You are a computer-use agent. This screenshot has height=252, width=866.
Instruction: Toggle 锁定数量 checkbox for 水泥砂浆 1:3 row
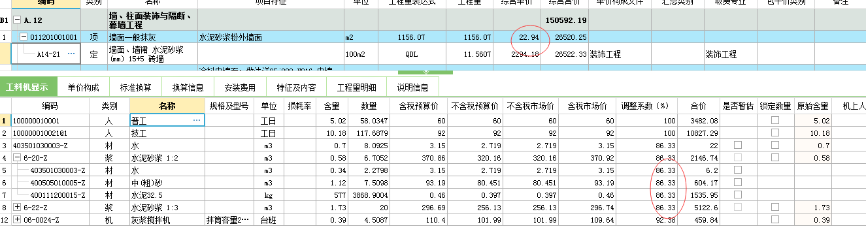(x=775, y=208)
